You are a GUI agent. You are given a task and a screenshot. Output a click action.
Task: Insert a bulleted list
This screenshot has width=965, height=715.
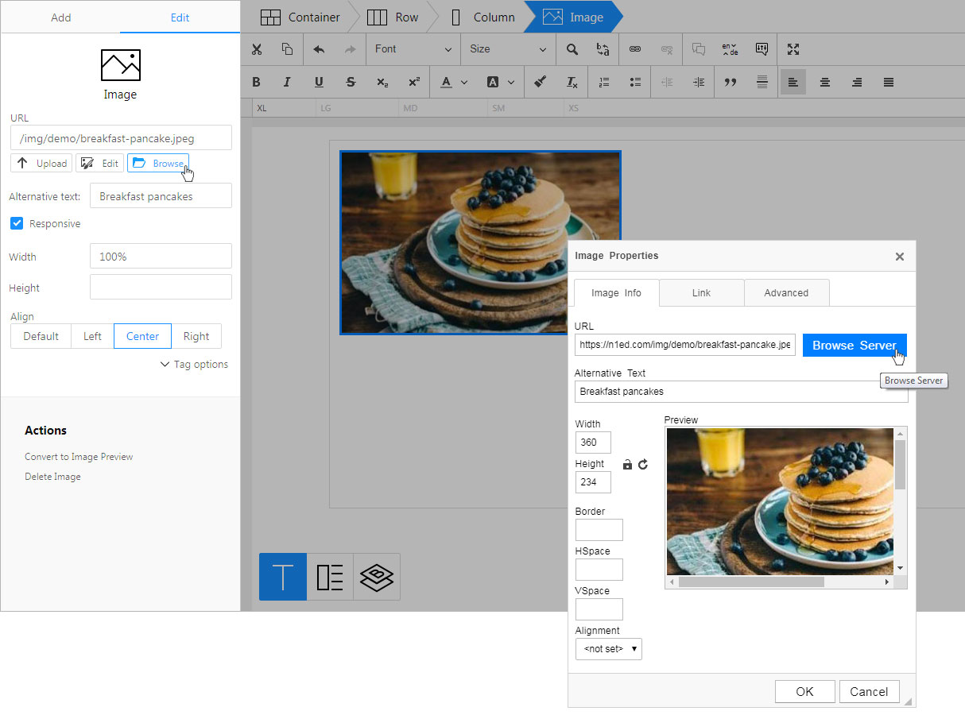coord(635,82)
